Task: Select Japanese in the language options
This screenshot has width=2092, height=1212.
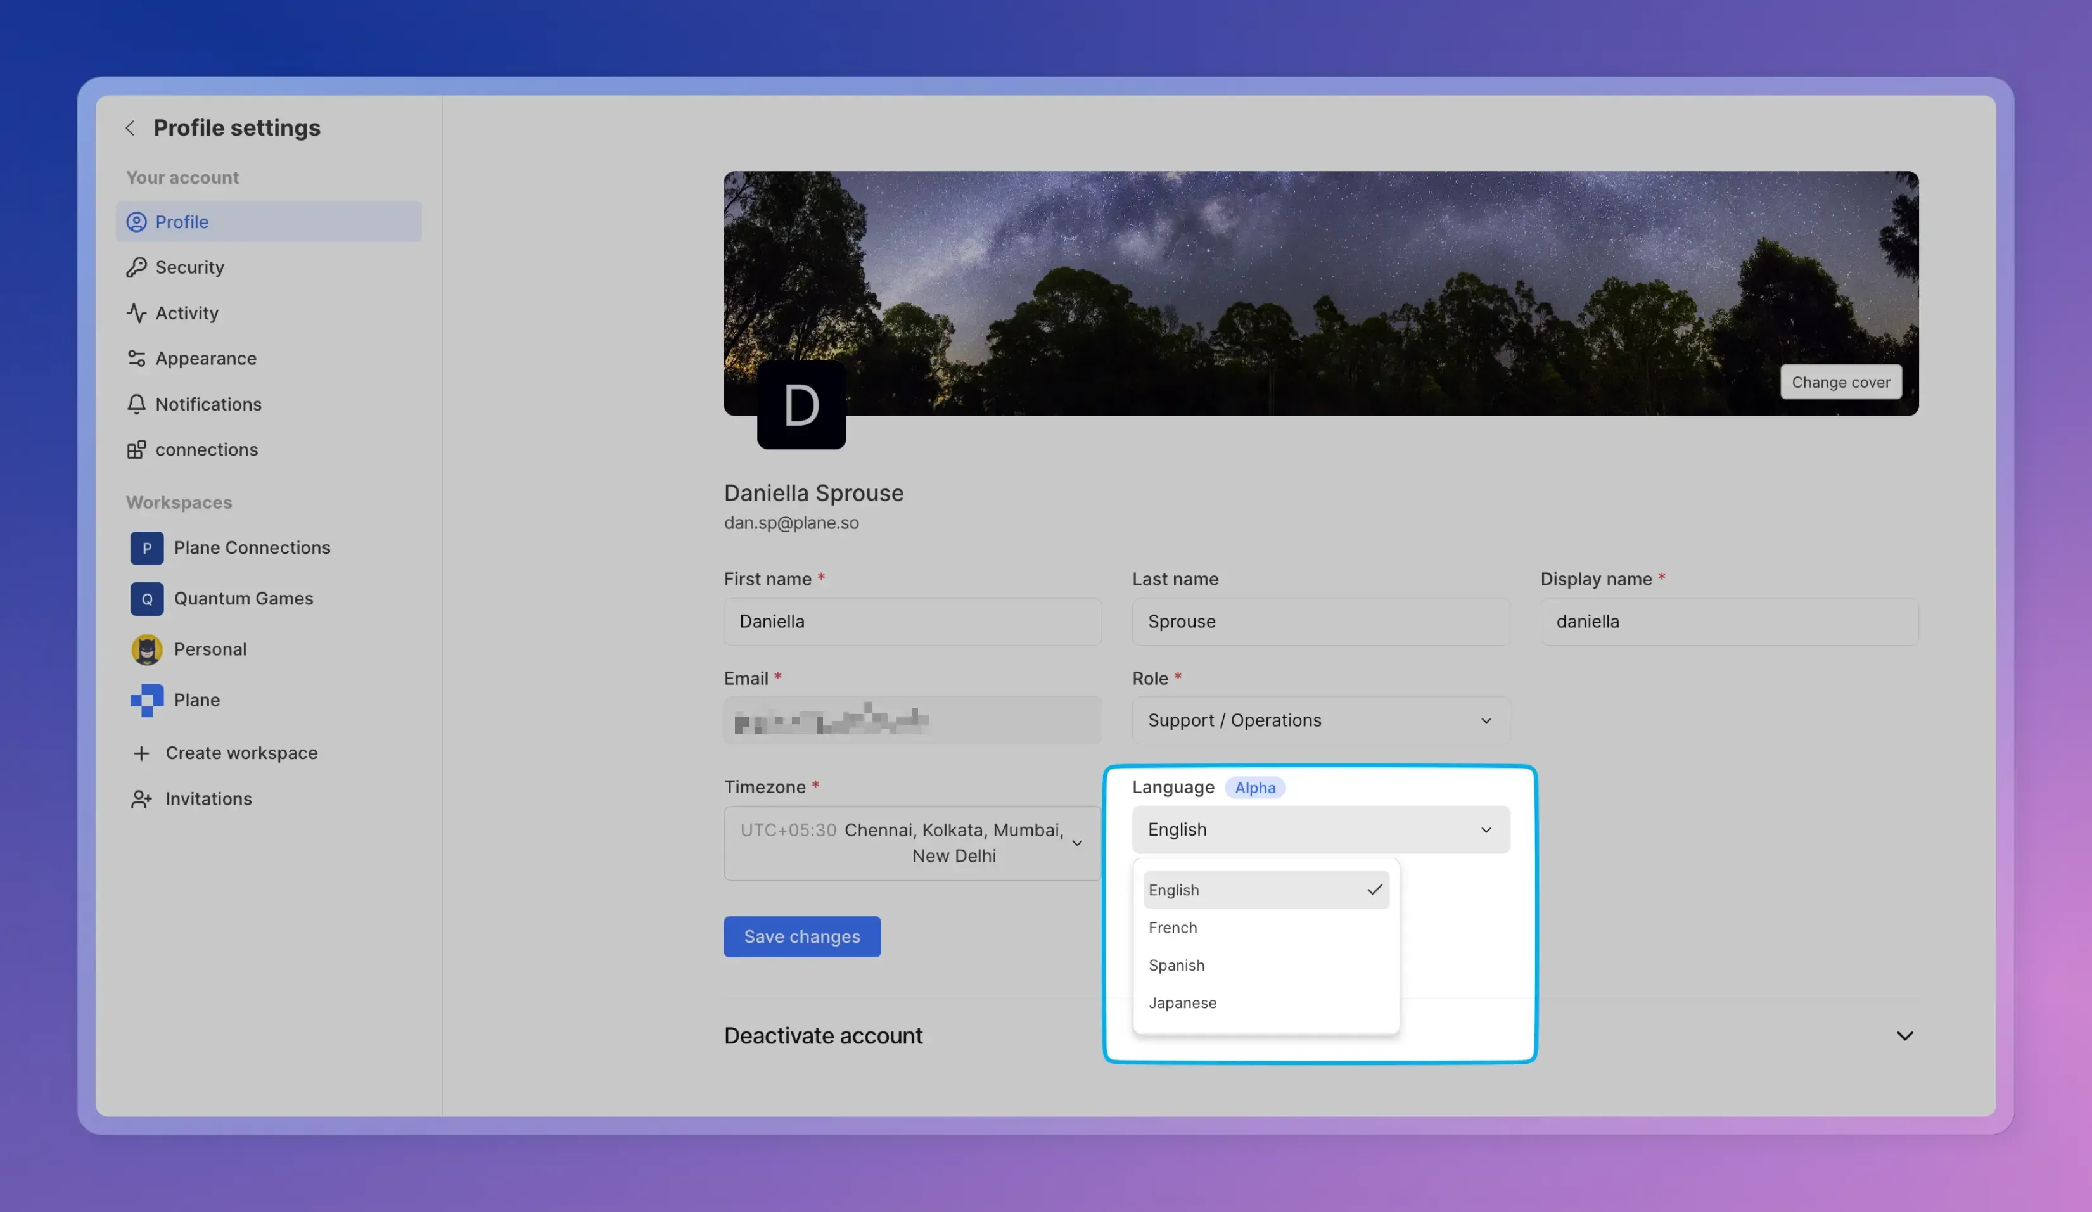Action: 1182,1003
